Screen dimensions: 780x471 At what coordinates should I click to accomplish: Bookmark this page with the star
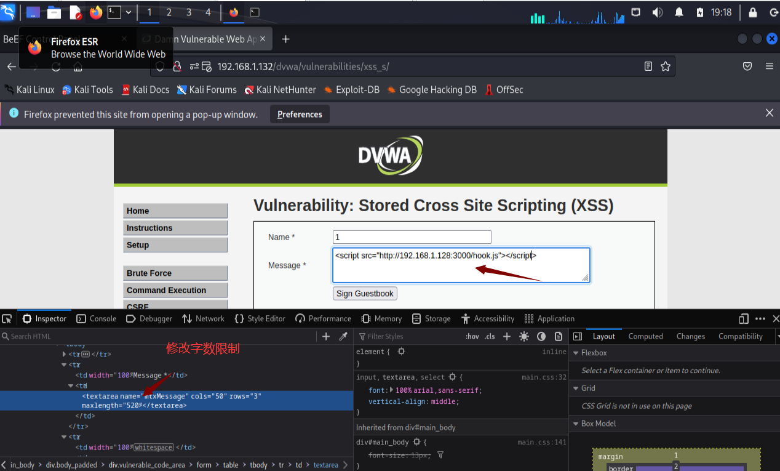pos(665,66)
